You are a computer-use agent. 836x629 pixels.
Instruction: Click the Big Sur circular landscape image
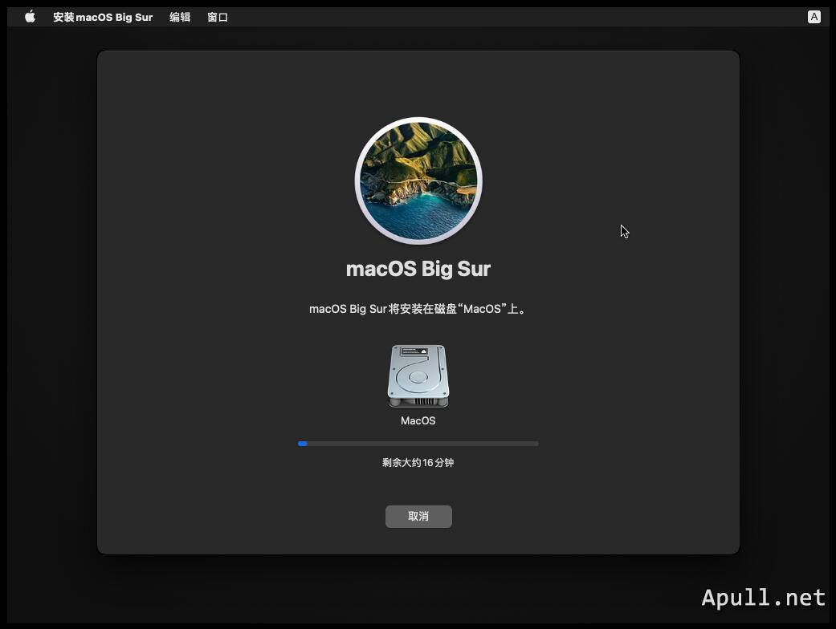(x=418, y=181)
